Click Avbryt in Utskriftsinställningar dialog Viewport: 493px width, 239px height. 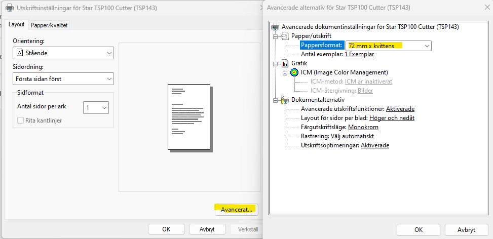[x=207, y=229]
